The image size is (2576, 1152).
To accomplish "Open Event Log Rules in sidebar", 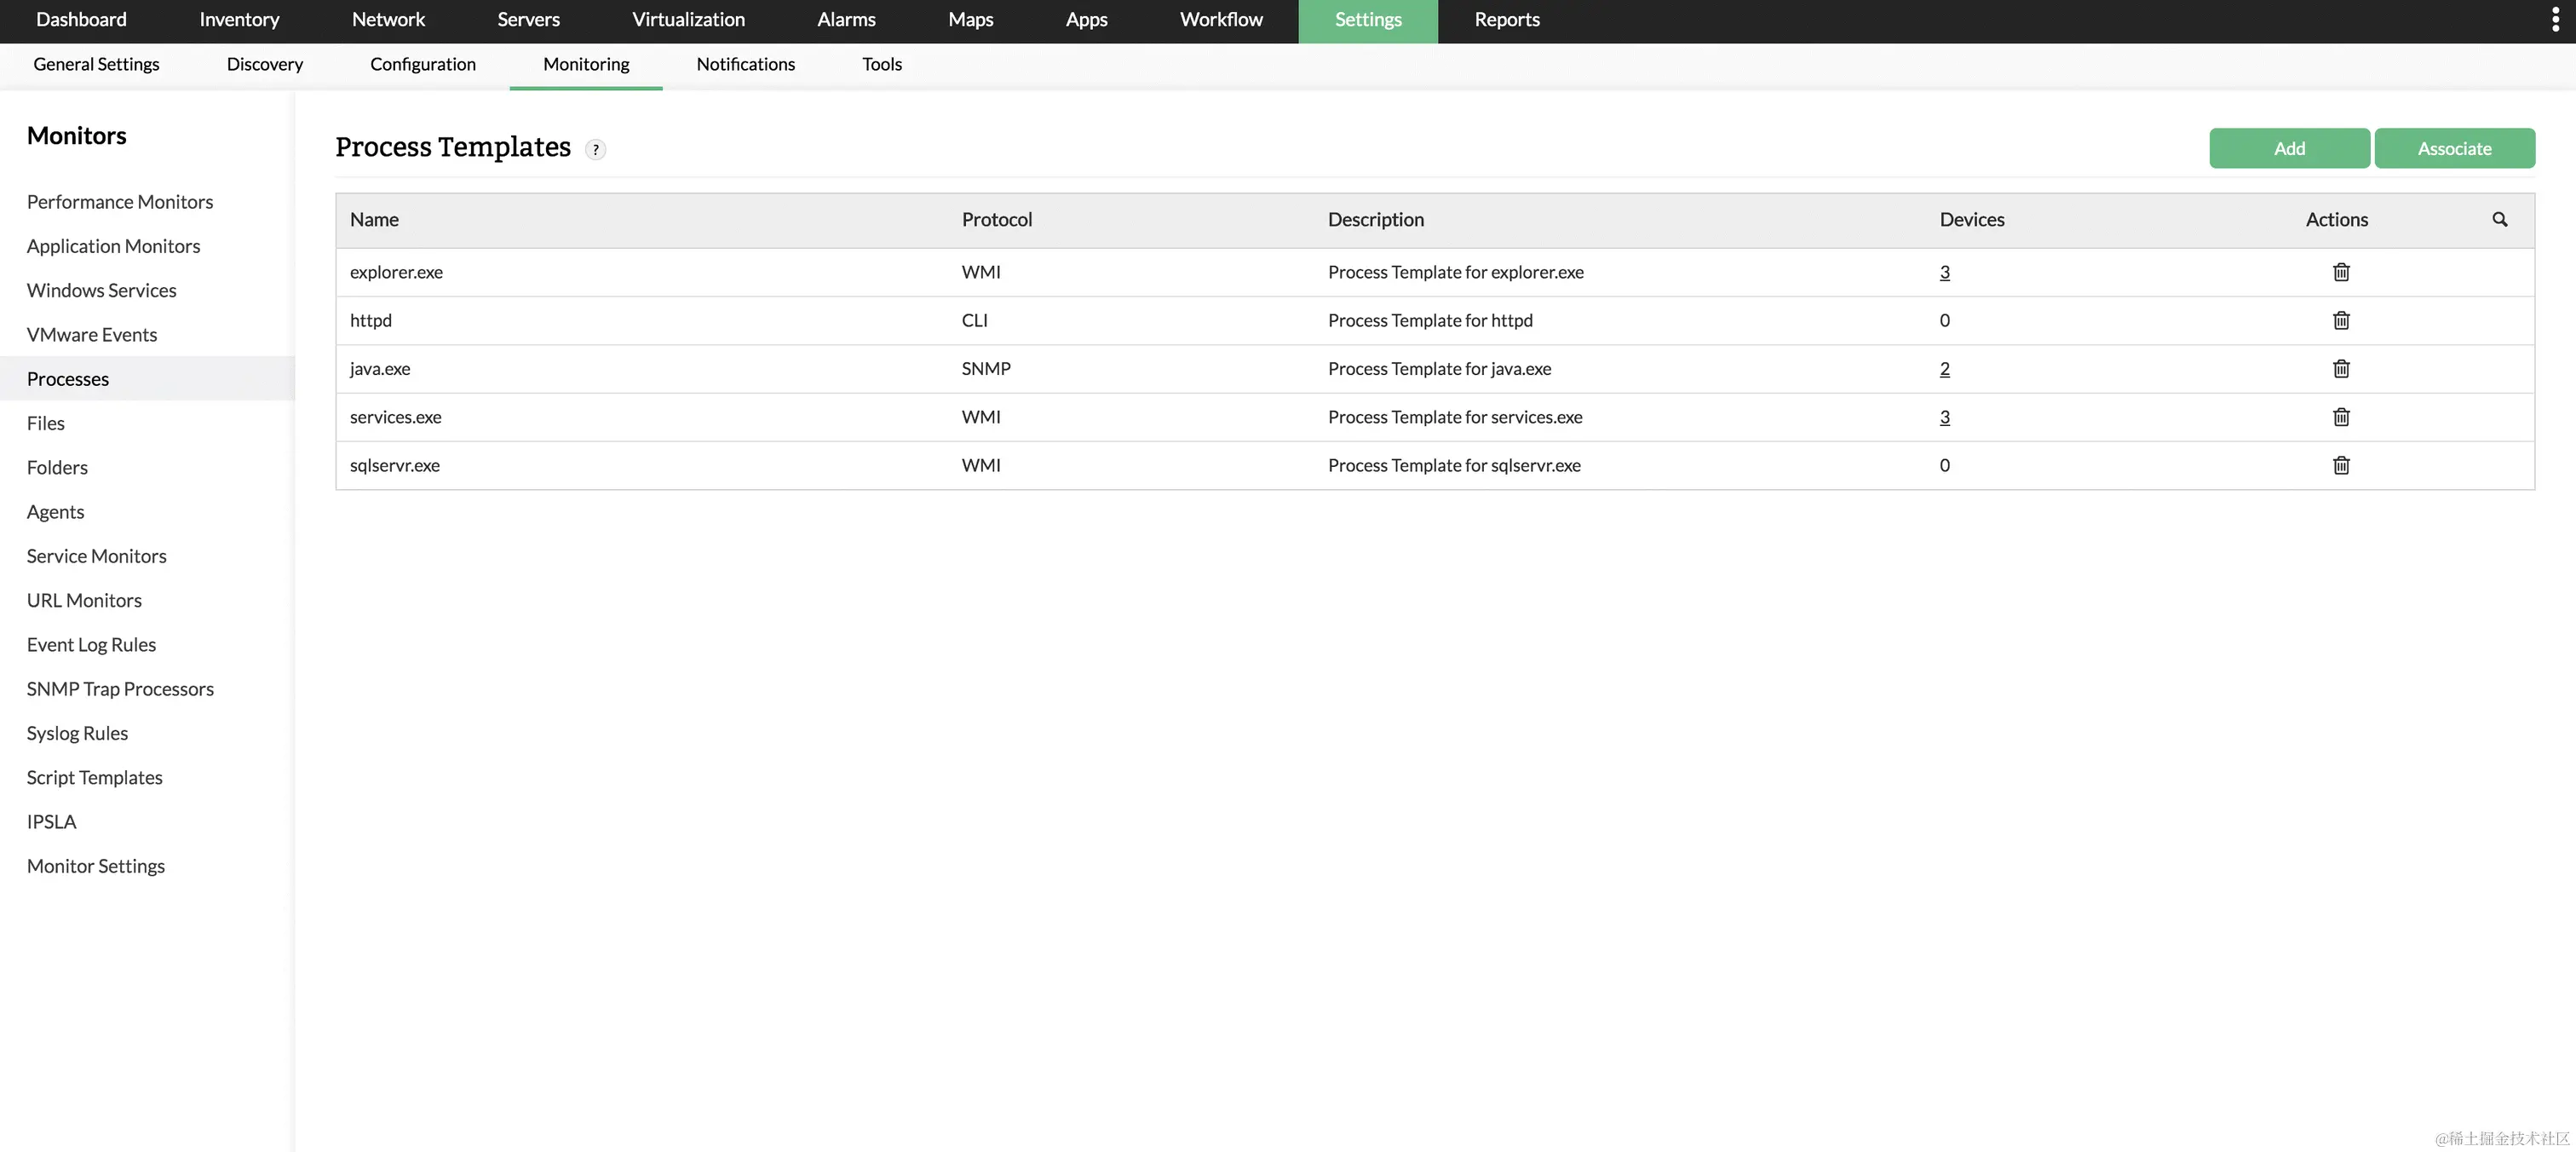I will (x=91, y=644).
